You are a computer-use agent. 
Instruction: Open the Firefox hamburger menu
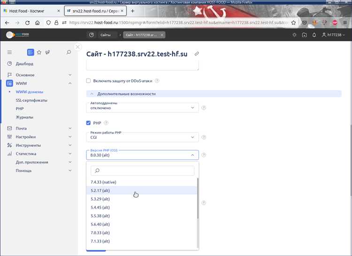(345, 23)
